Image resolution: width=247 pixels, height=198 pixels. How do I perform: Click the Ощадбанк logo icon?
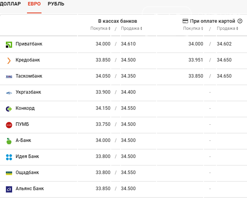[9, 173]
